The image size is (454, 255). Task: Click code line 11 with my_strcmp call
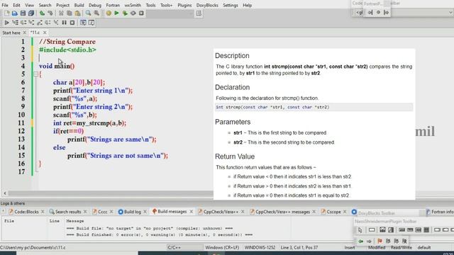coord(90,123)
